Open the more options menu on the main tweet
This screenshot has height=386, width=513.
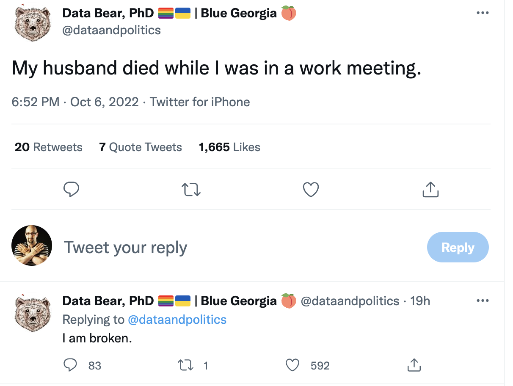[483, 13]
